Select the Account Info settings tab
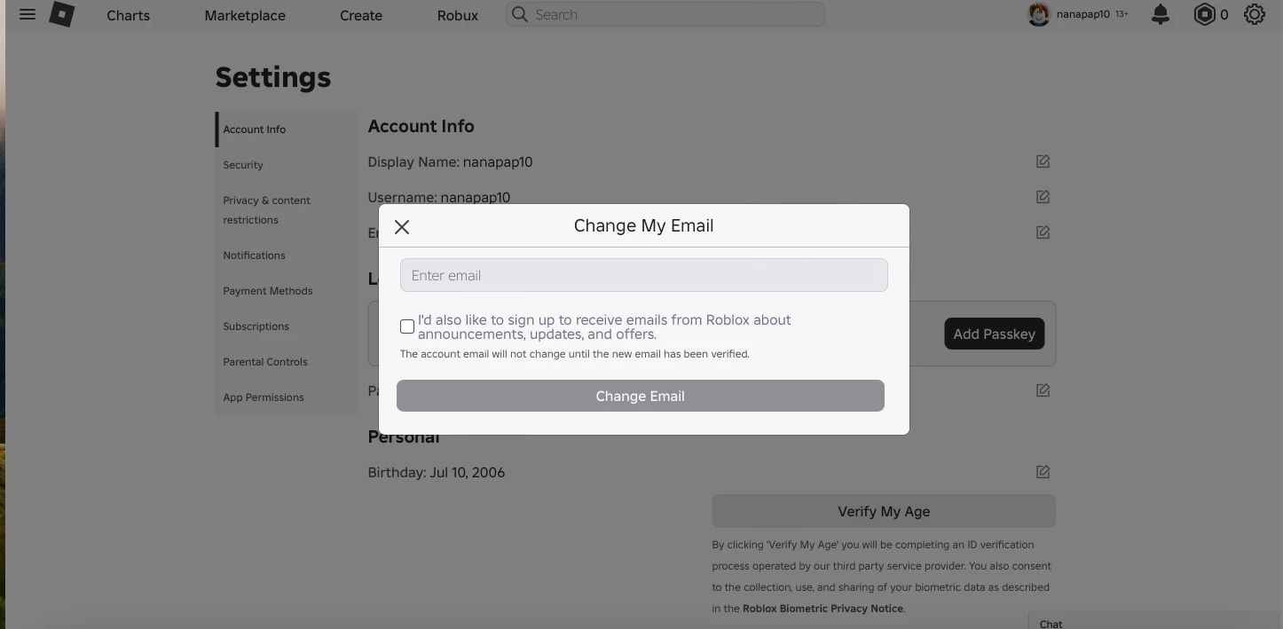This screenshot has width=1283, height=629. (x=287, y=130)
